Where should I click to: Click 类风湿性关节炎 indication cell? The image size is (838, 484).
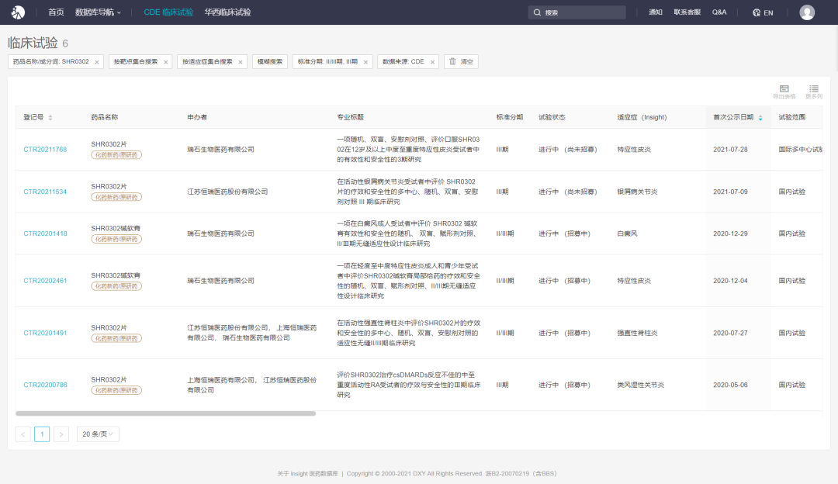640,385
